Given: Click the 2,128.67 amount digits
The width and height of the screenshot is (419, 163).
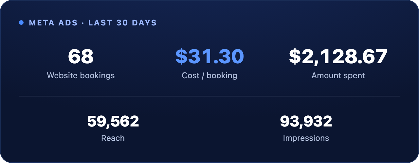Looking at the screenshot, I should click(x=344, y=56).
